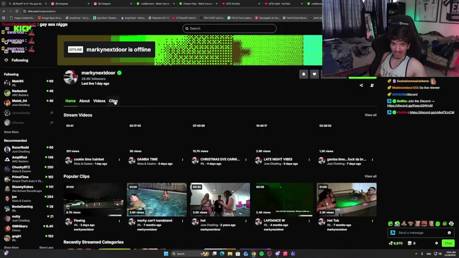Click the Kick search field
The width and height of the screenshot is (459, 258).
229,28
